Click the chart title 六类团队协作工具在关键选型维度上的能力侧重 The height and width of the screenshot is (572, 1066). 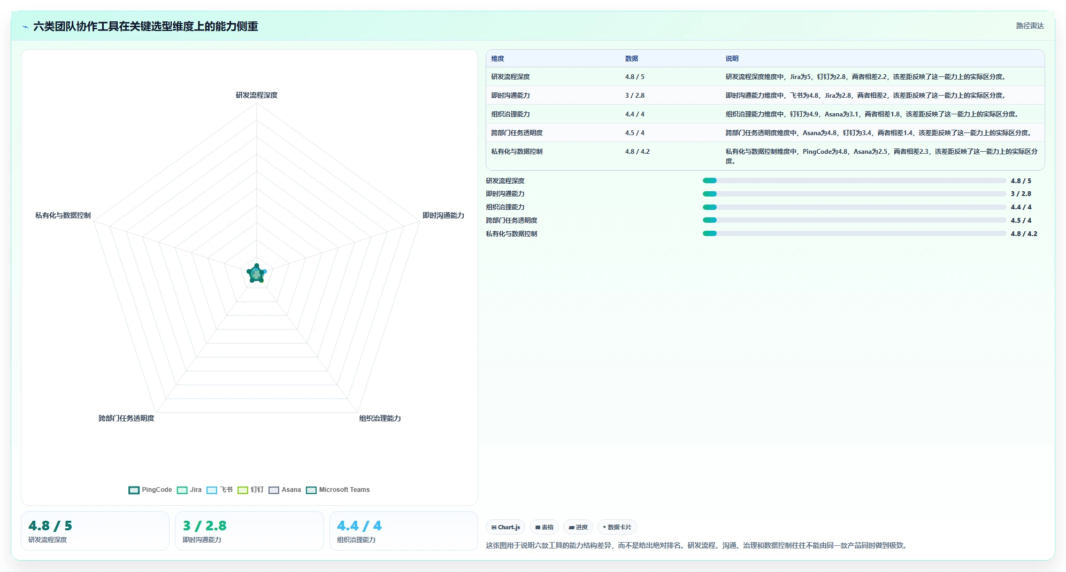coord(145,26)
